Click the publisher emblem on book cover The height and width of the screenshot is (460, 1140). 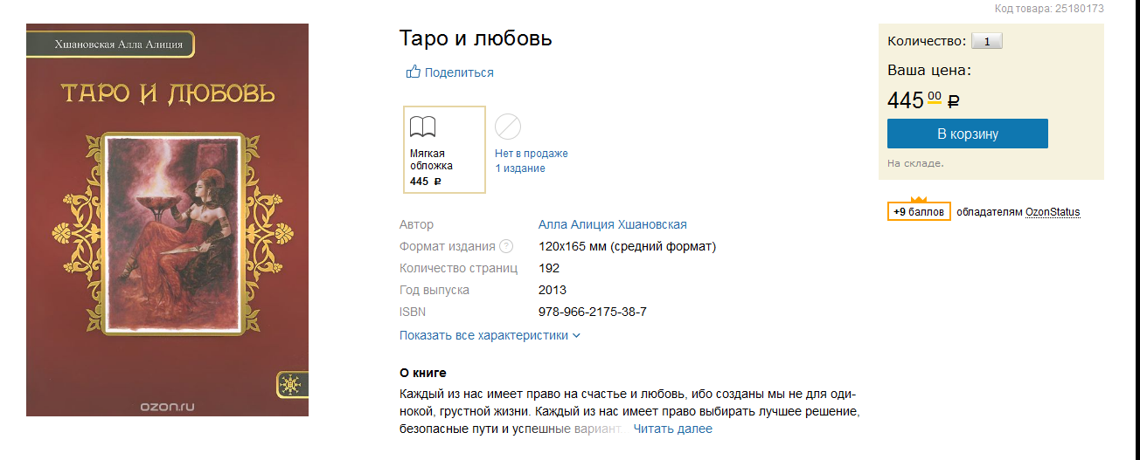click(x=288, y=384)
